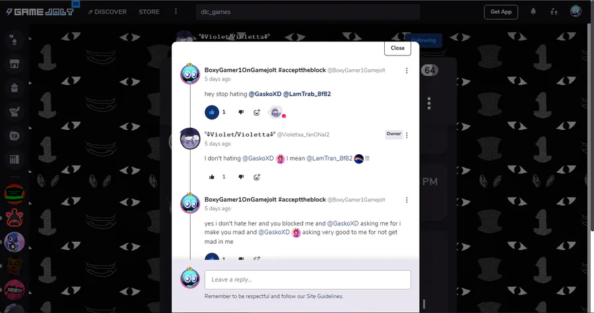This screenshot has width=594, height=313.
Task: Open @LamTran_8f82 mention in Violet's comment
Action: point(329,158)
